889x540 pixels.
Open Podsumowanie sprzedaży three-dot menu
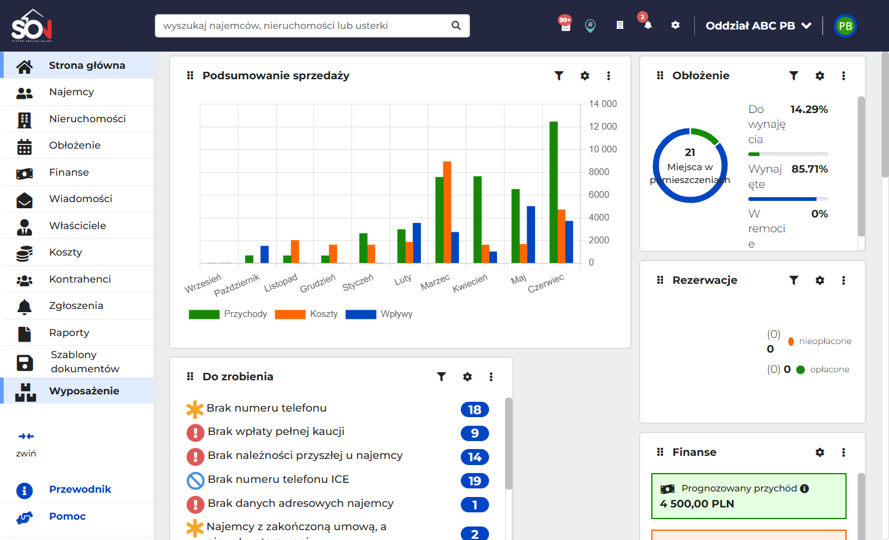[x=609, y=76]
